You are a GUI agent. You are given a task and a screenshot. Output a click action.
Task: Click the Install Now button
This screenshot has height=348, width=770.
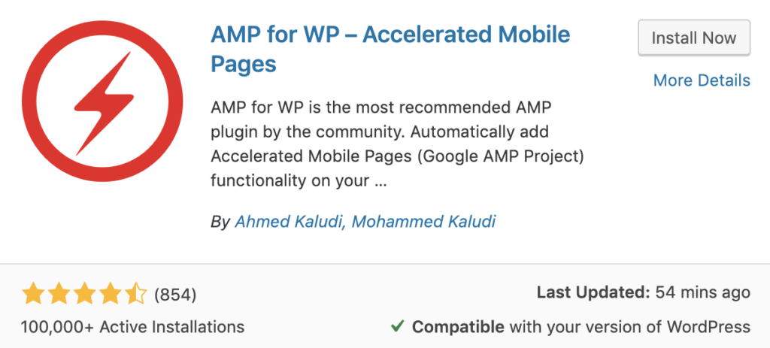pos(694,38)
